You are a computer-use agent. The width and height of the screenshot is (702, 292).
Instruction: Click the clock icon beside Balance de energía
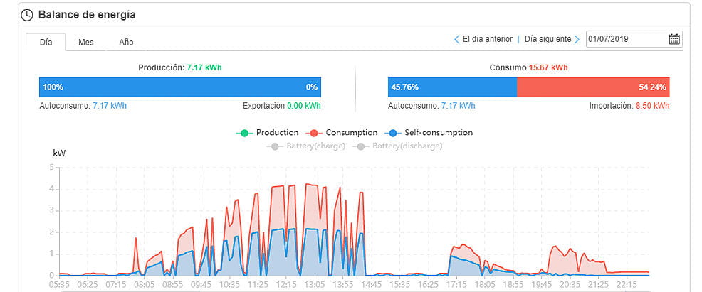click(x=27, y=15)
